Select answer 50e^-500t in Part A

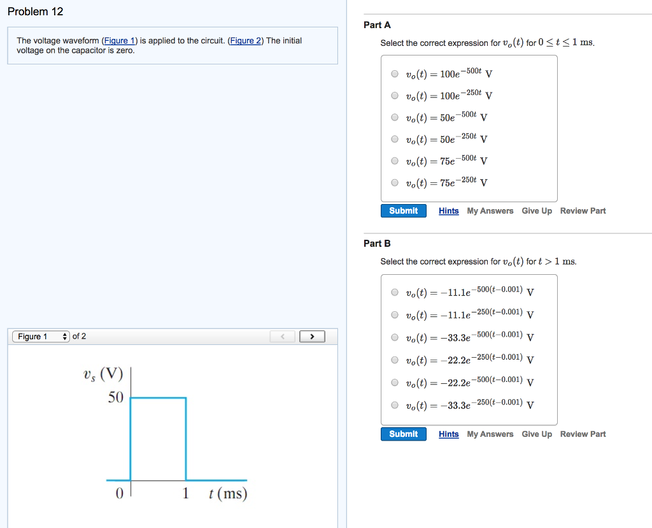[x=395, y=117]
